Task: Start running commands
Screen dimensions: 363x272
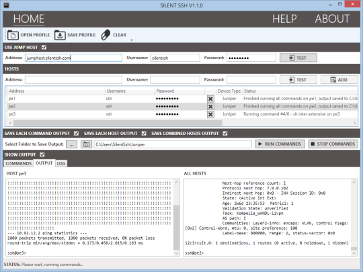Action: tap(280, 144)
